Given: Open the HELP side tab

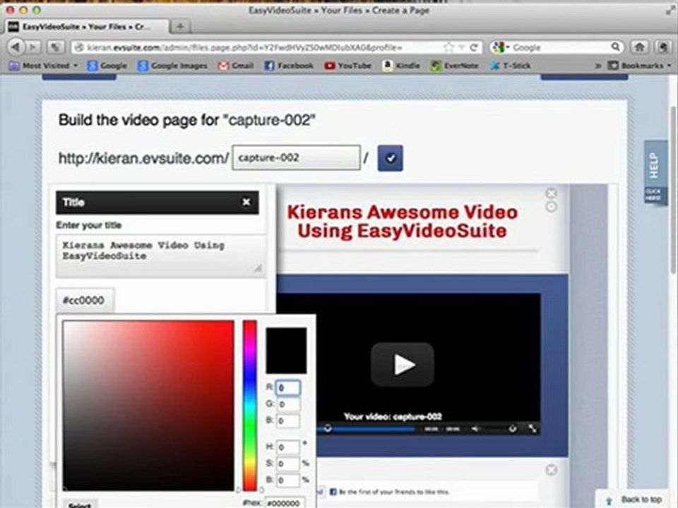Looking at the screenshot, I should click(655, 171).
